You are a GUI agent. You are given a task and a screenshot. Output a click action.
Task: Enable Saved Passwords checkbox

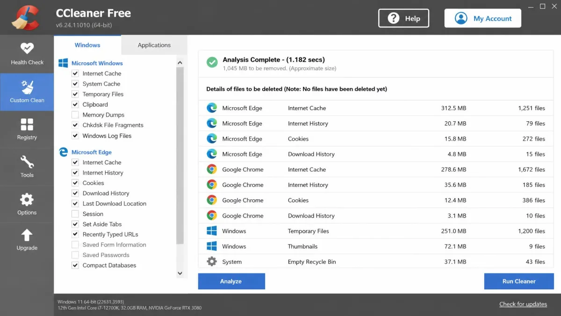[75, 255]
